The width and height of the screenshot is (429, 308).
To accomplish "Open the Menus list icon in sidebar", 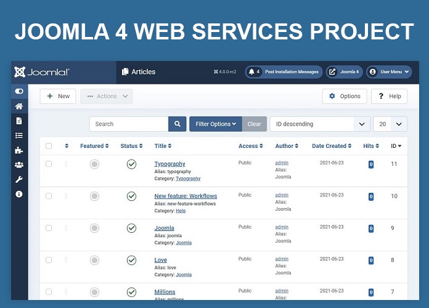I will 19,136.
